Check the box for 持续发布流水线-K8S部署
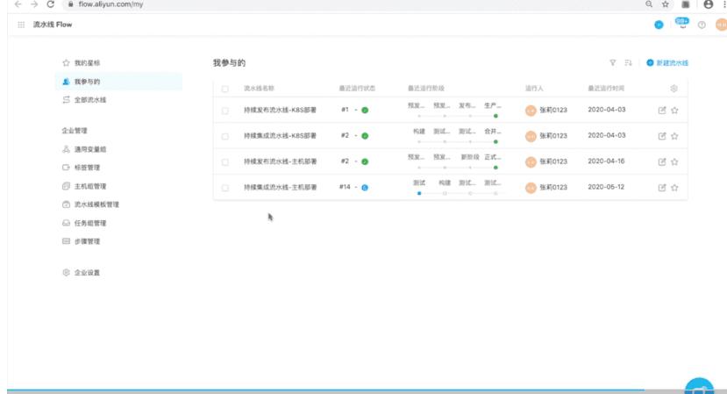The height and width of the screenshot is (394, 727). click(225, 111)
